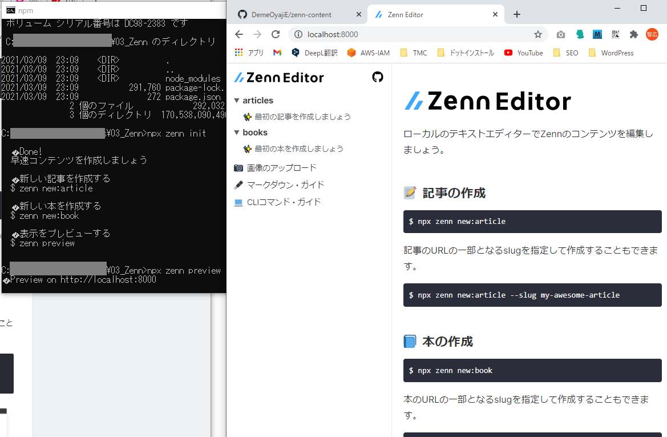Open CLIコマンド・ガイド in sidebar

point(277,202)
